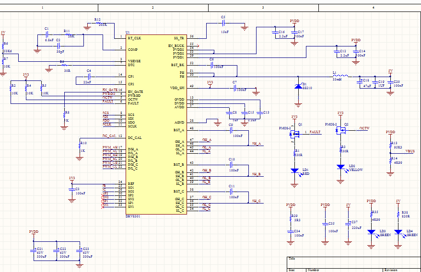Select capacitor C2 39pF symbol
Viewport: 421px width, 272px height.
point(58,46)
